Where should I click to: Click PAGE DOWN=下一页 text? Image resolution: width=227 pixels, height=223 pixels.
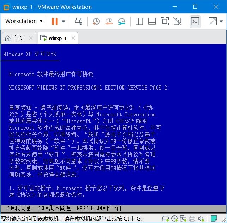(99, 208)
